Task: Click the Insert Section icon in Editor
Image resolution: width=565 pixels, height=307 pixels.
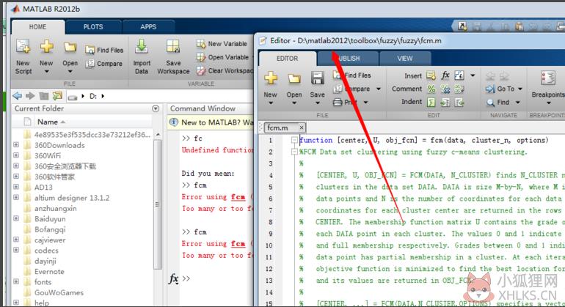Action: click(x=431, y=75)
